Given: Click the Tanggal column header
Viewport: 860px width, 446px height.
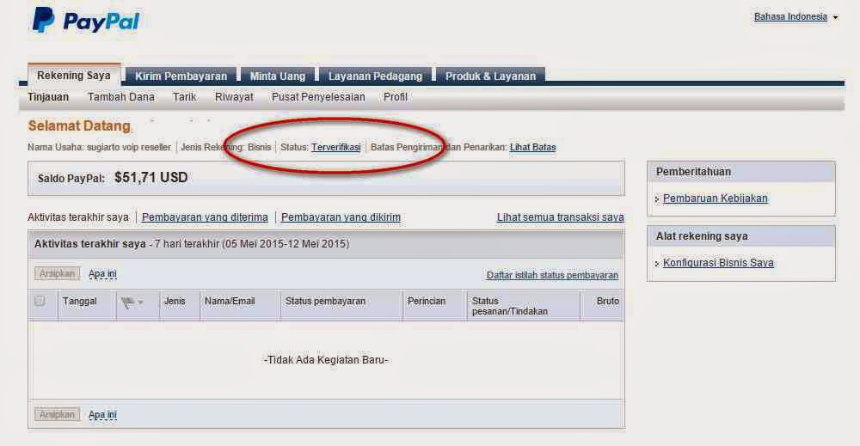Looking at the screenshot, I should click(x=79, y=301).
